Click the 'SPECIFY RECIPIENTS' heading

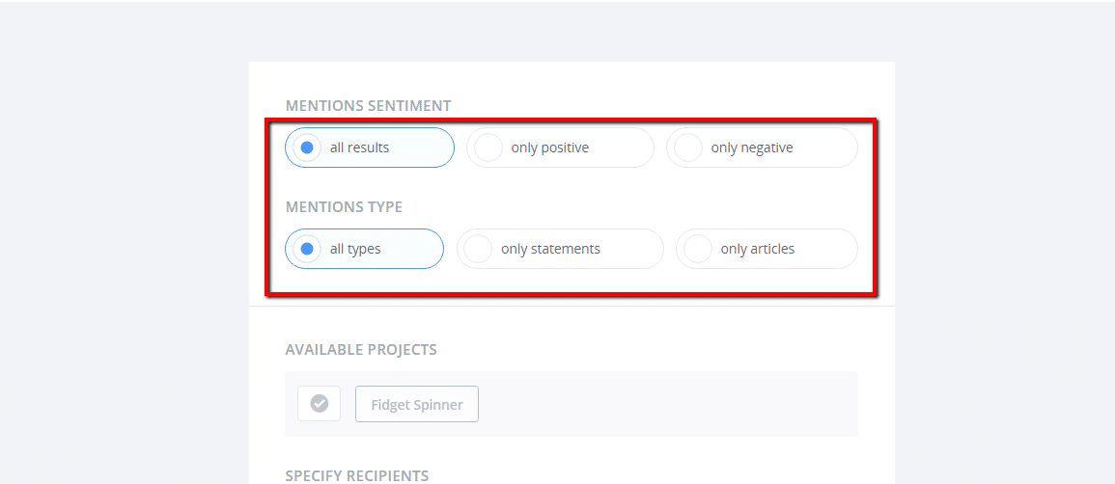(357, 475)
